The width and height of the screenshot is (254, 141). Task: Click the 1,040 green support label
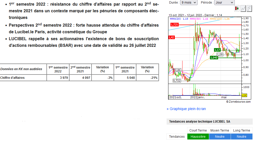[x=214, y=58]
